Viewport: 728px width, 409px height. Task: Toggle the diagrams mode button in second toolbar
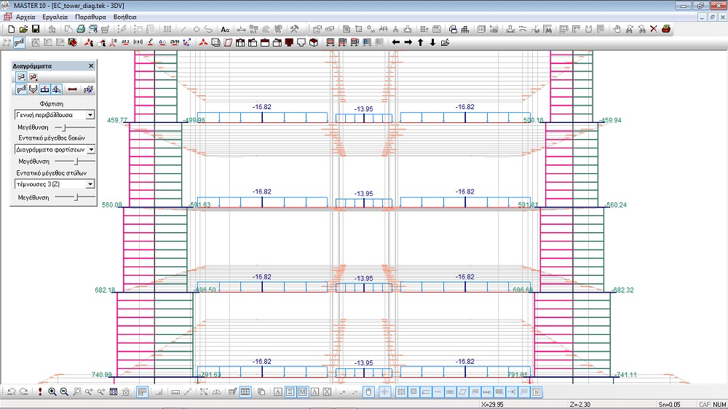click(x=19, y=42)
